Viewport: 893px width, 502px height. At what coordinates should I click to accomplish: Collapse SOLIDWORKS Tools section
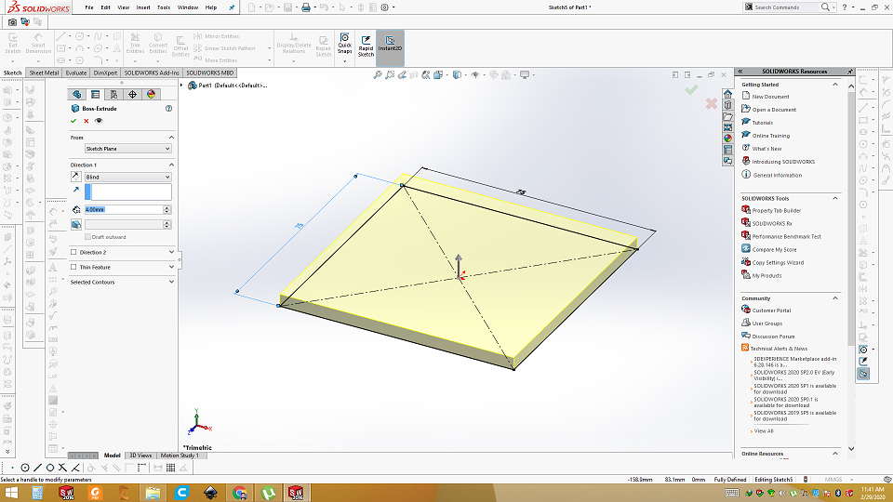(835, 198)
